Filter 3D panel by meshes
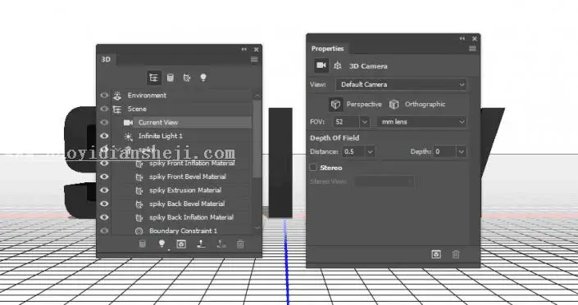Viewport: 578px width, 305px height. pos(171,78)
